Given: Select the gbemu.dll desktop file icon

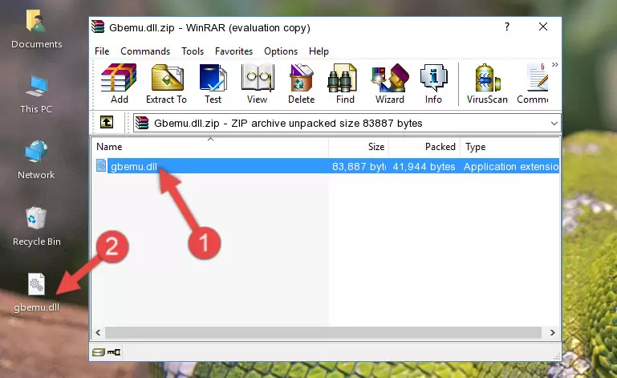Looking at the screenshot, I should [x=37, y=293].
